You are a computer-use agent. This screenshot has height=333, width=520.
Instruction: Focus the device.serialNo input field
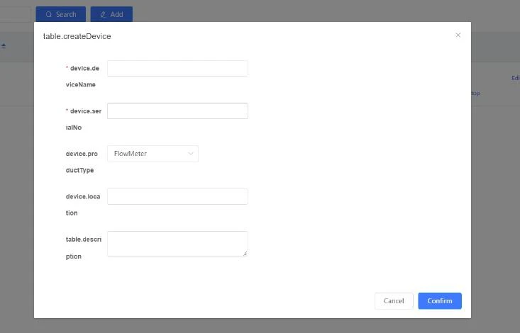coord(177,111)
